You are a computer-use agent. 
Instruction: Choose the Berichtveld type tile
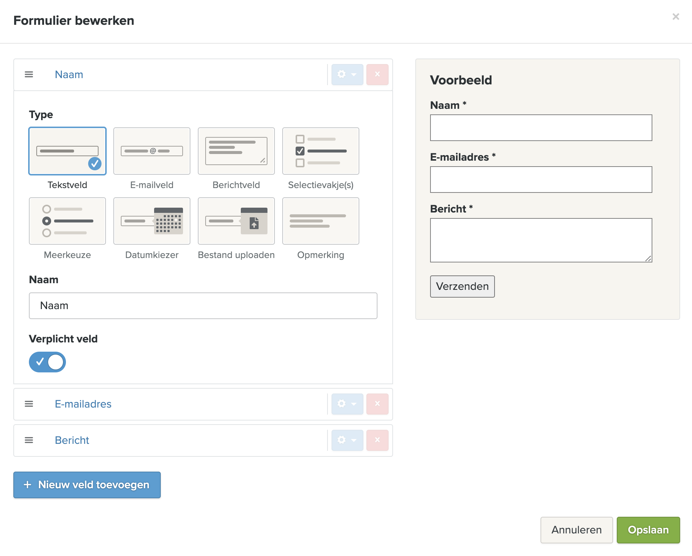pos(236,151)
